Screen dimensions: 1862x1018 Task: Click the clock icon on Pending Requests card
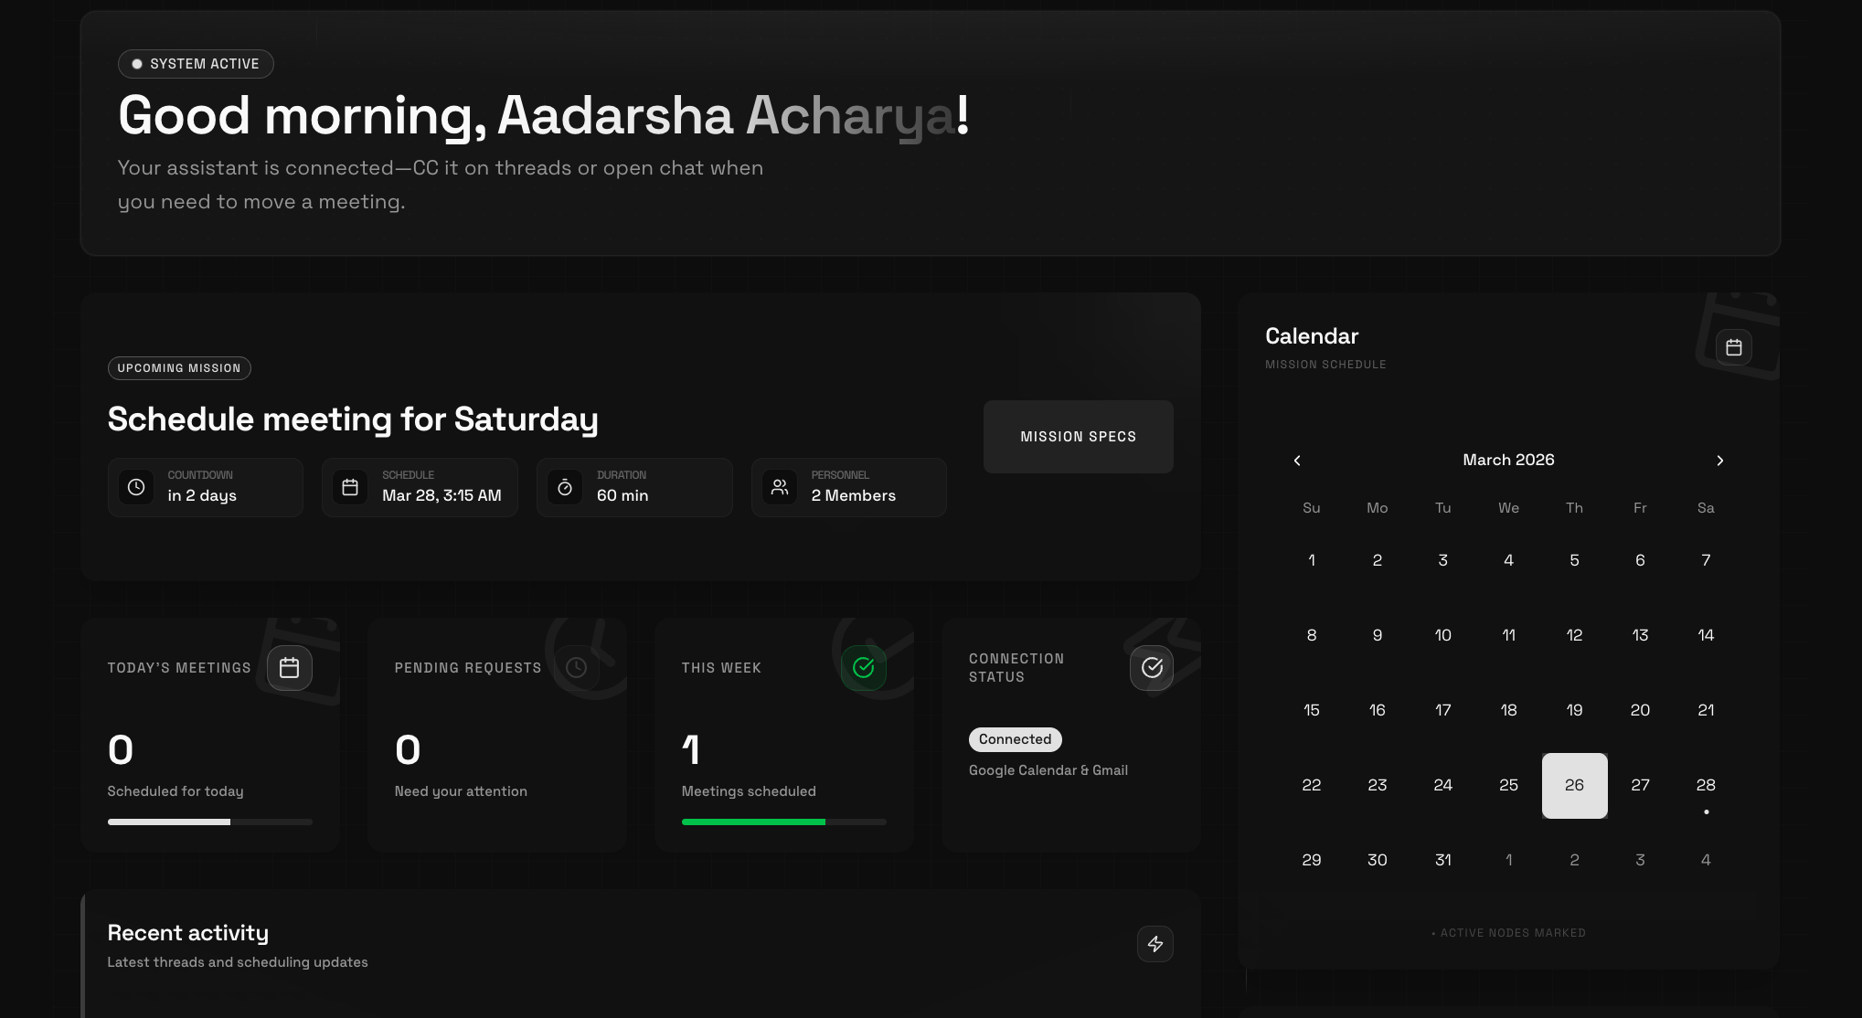point(576,668)
